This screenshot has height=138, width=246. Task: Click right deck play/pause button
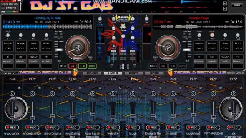pyautogui.click(x=173, y=66)
